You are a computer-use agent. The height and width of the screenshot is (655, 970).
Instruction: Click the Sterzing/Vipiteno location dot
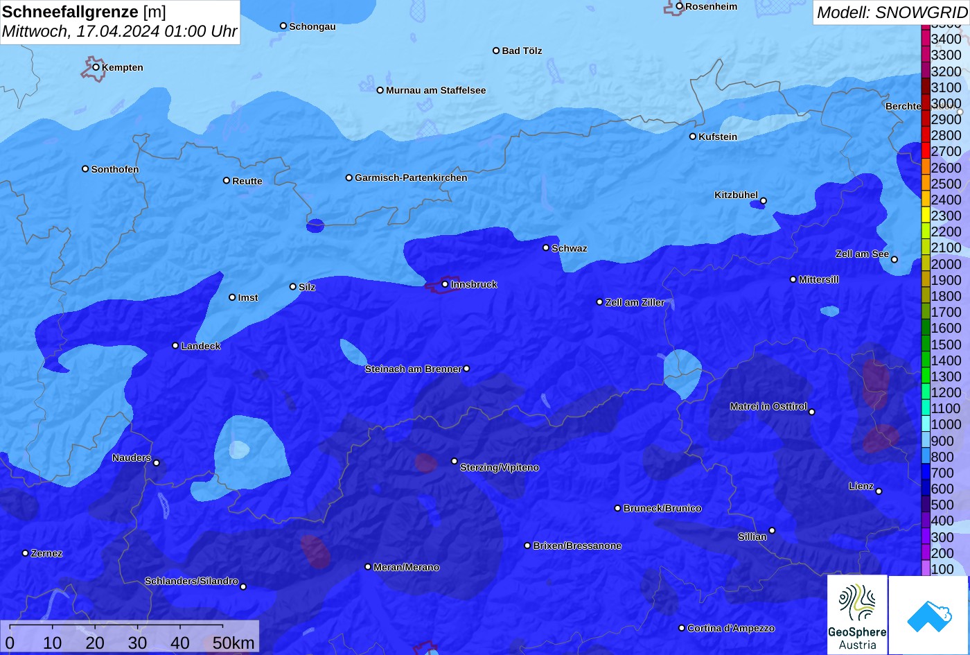pos(455,461)
